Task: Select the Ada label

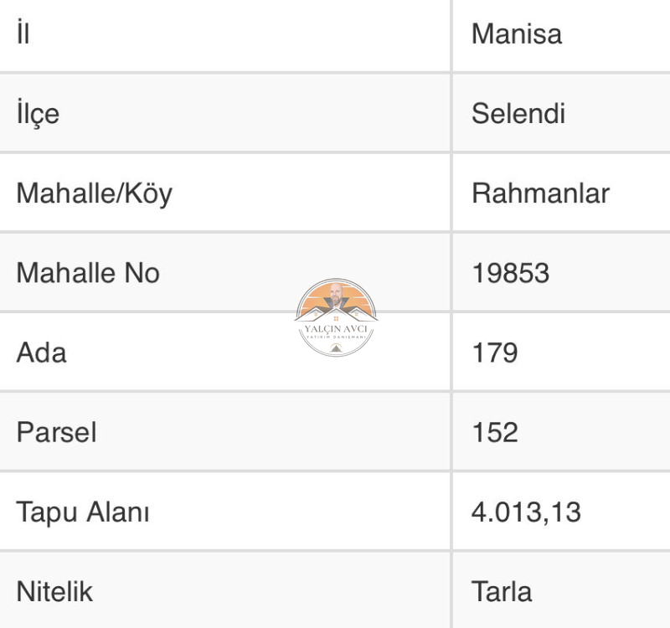Action: 41,353
